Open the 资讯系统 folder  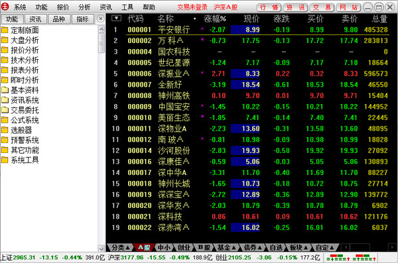pos(20,100)
